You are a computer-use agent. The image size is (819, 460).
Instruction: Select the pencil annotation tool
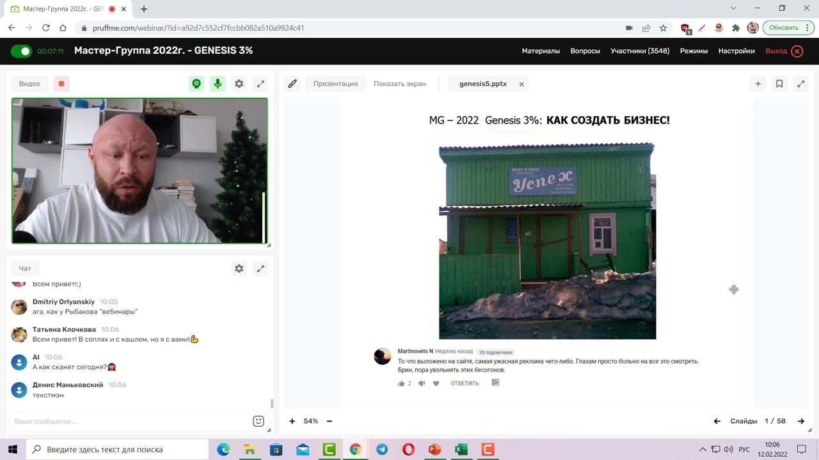pos(292,83)
